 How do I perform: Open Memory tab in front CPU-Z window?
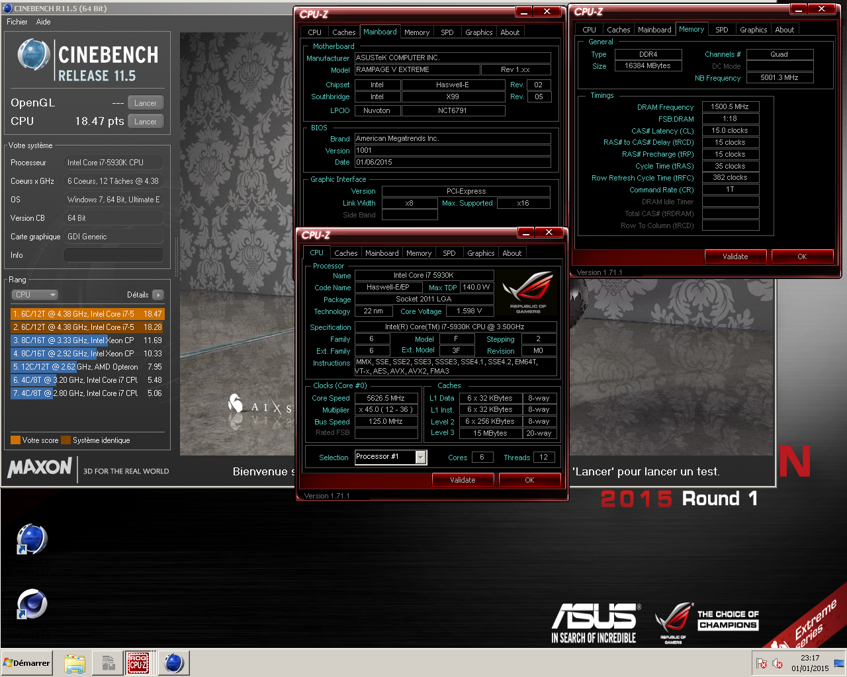(x=419, y=253)
